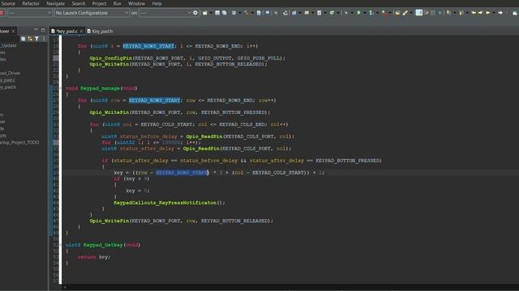Select the 'Startup_Project_TODO' item in the tree
Image resolution: width=519 pixels, height=291 pixels.
(19, 142)
